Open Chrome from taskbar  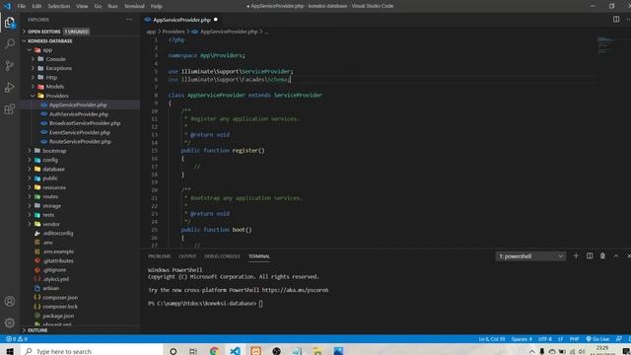(x=215, y=351)
